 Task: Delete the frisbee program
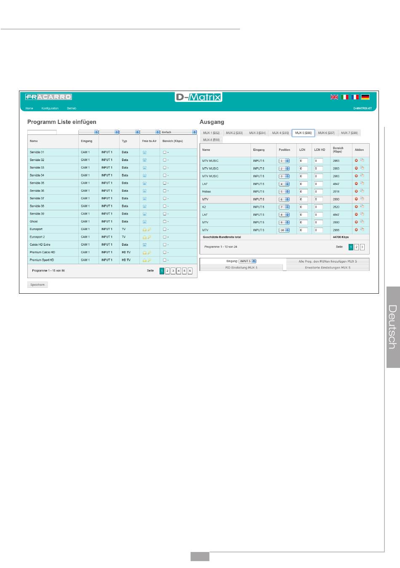pyautogui.click(x=356, y=191)
